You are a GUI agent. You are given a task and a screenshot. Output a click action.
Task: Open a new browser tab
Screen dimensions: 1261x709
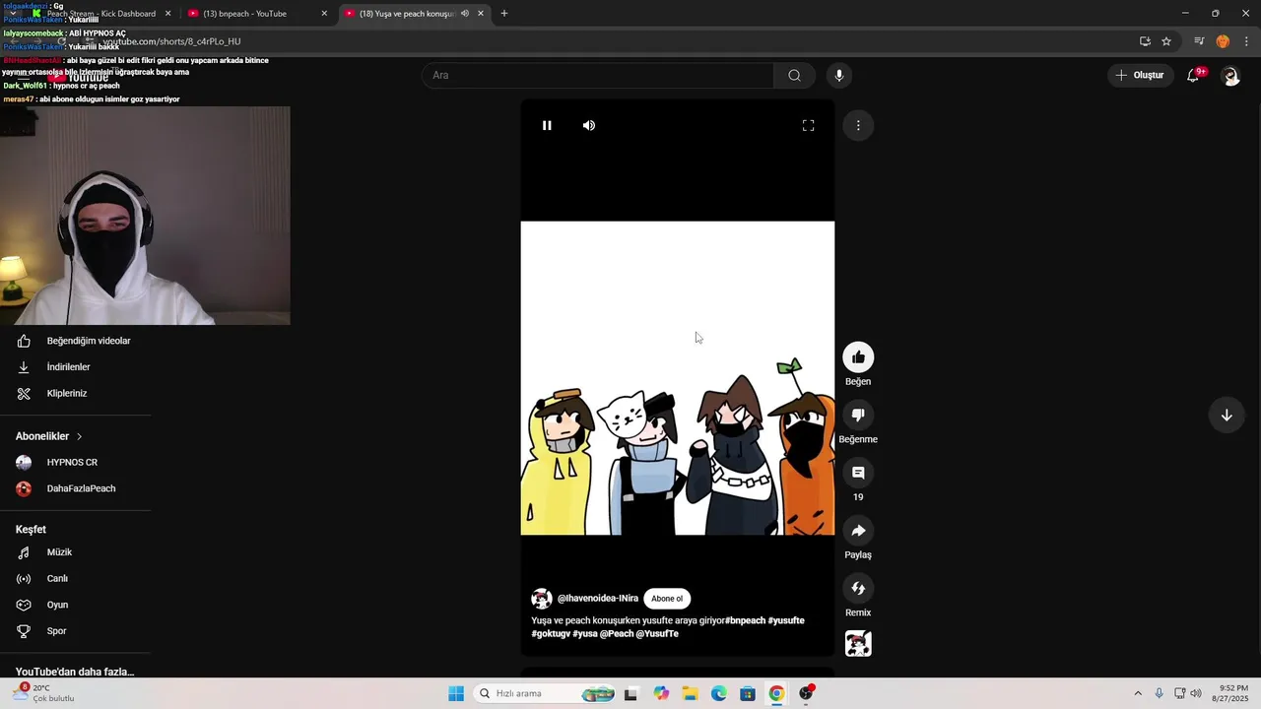[504, 14]
